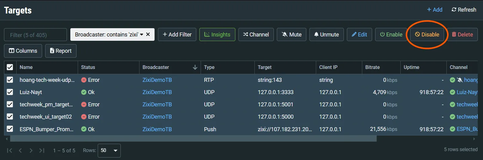
Task: Open the Broadcaster filter dropdown caret
Action: [x=142, y=35]
